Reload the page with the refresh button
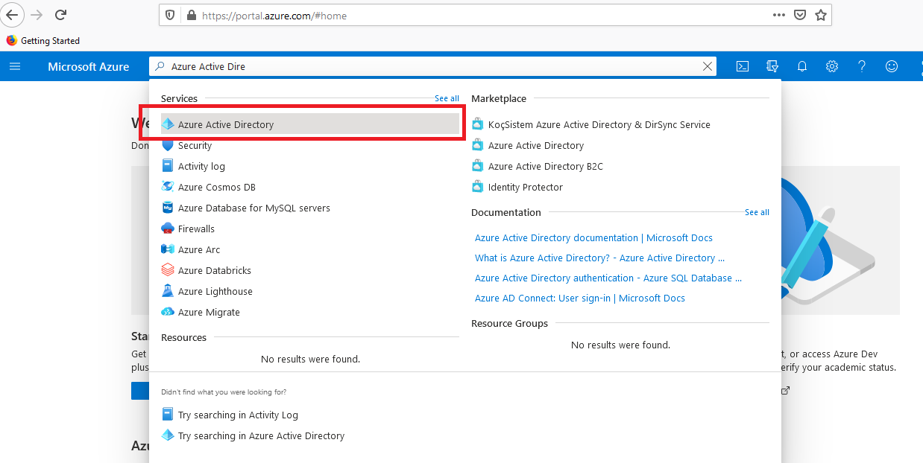Image resolution: width=923 pixels, height=463 pixels. pyautogui.click(x=61, y=15)
